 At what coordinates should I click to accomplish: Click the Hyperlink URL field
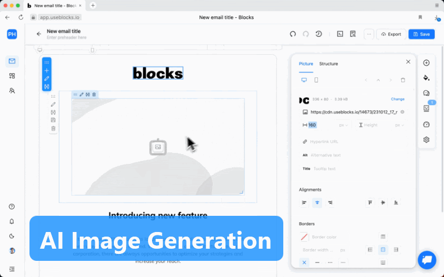tap(354, 141)
